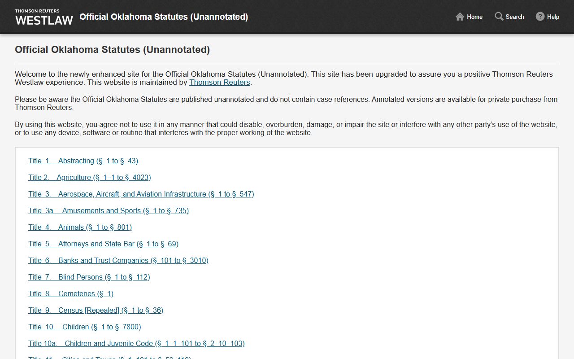574x359 pixels.
Task: Open Title 1 Abstracting
Action: click(83, 161)
